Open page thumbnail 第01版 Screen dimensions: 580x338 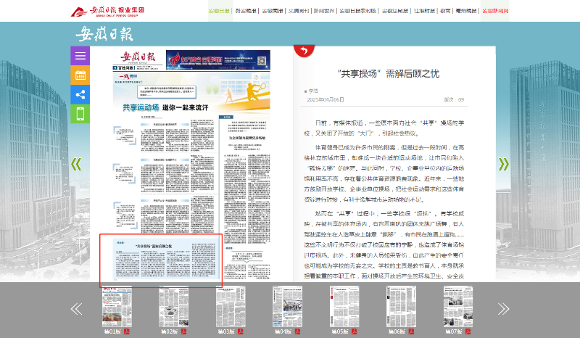click(117, 307)
